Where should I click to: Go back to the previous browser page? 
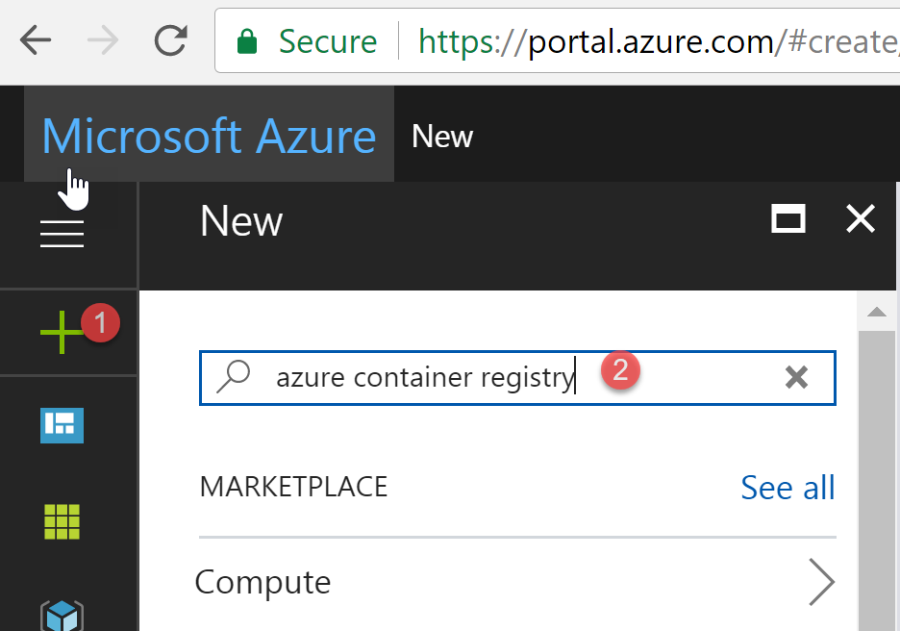36,40
